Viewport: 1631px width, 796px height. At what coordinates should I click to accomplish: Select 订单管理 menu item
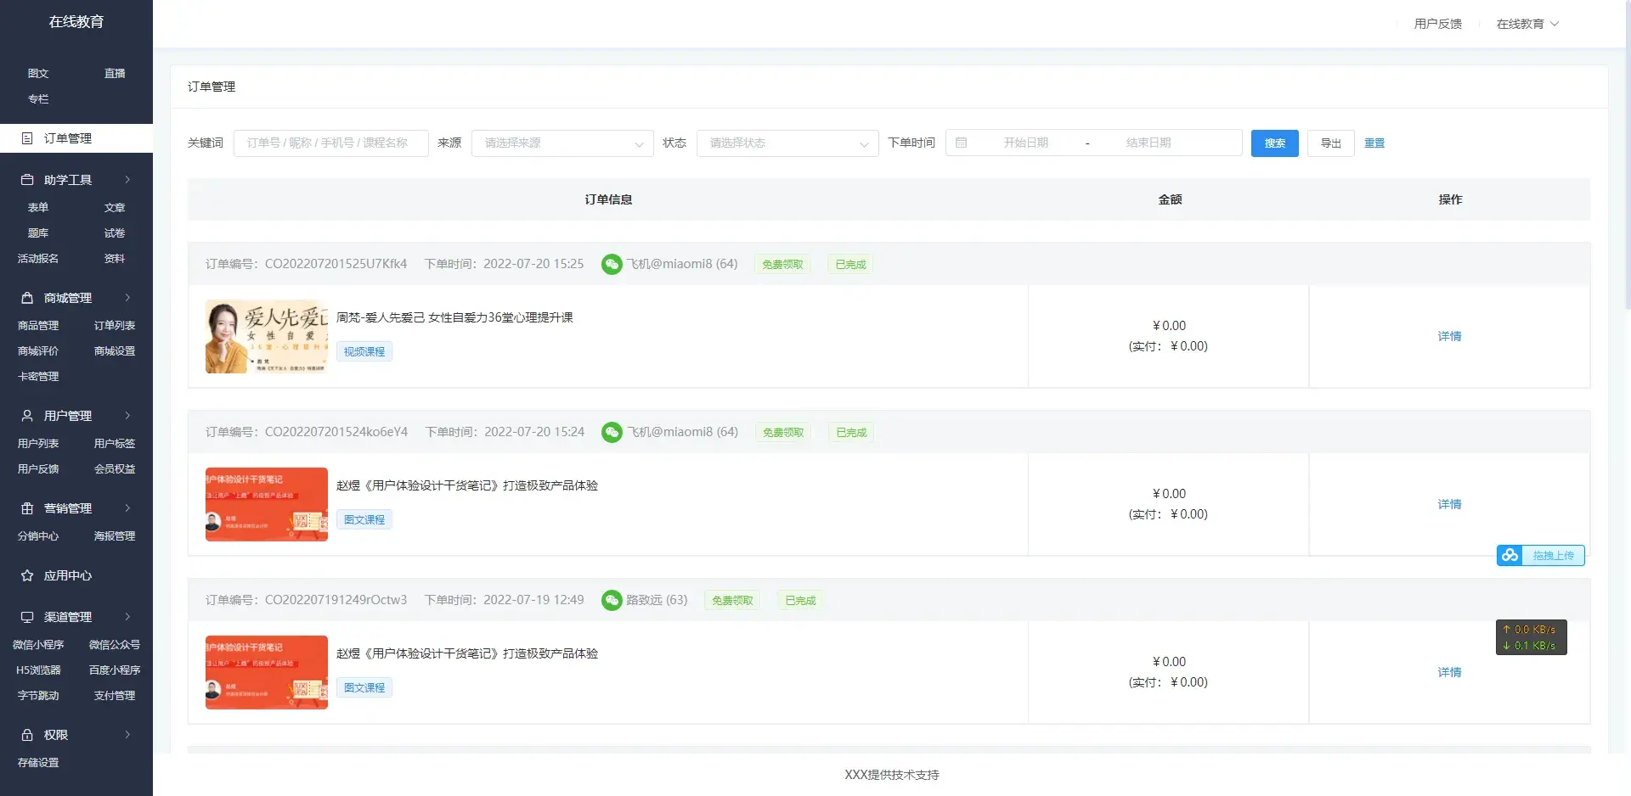point(76,138)
